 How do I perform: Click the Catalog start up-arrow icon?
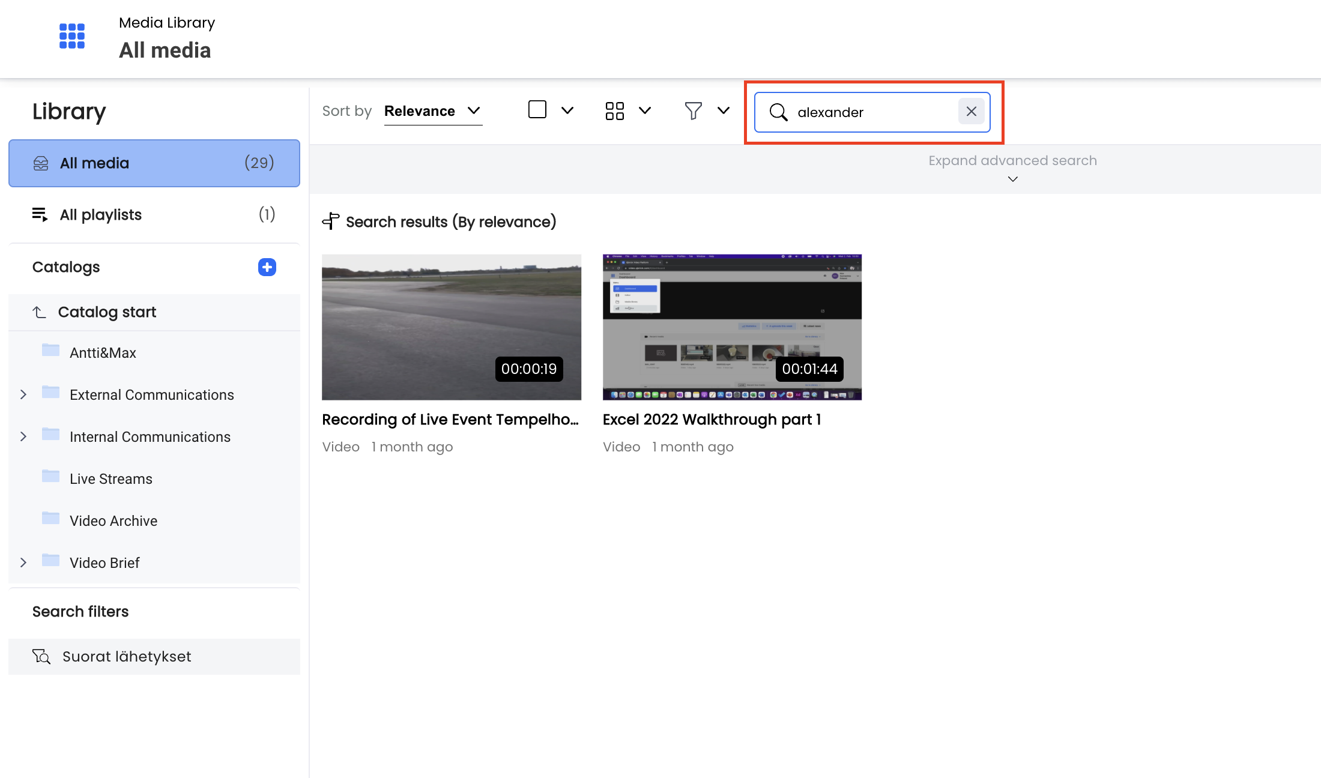pos(39,312)
